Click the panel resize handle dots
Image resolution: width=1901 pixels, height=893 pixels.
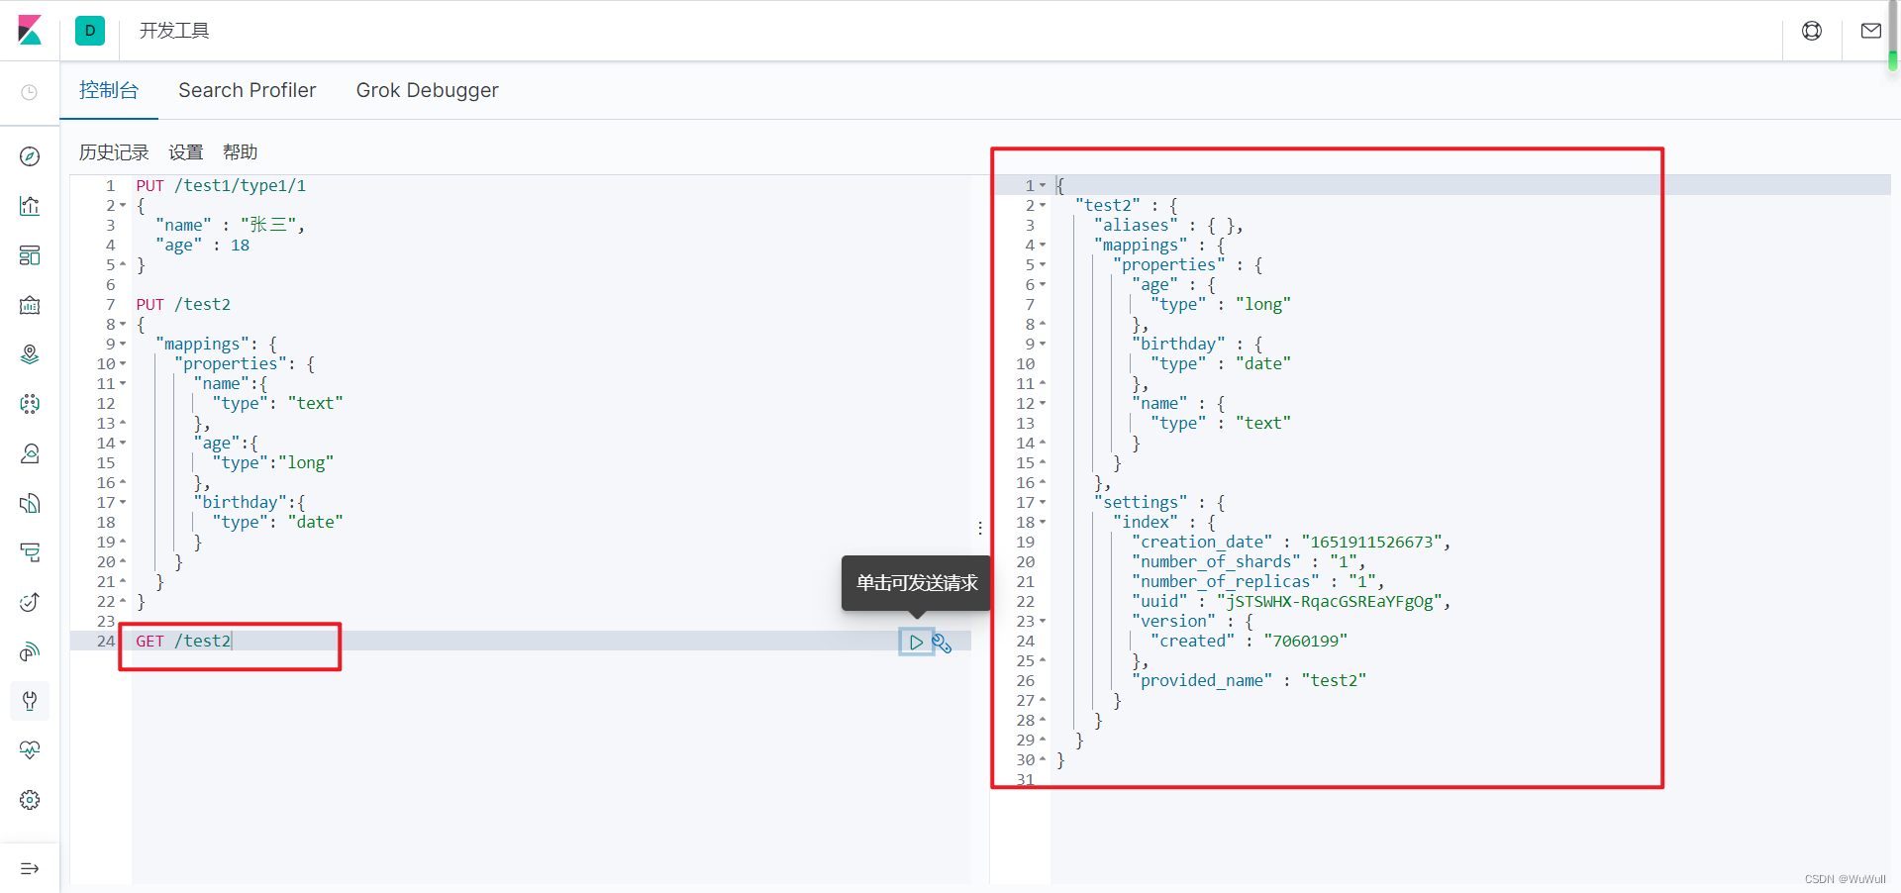pos(980,528)
